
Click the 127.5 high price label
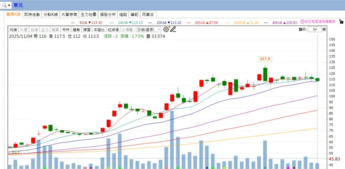coord(265,59)
